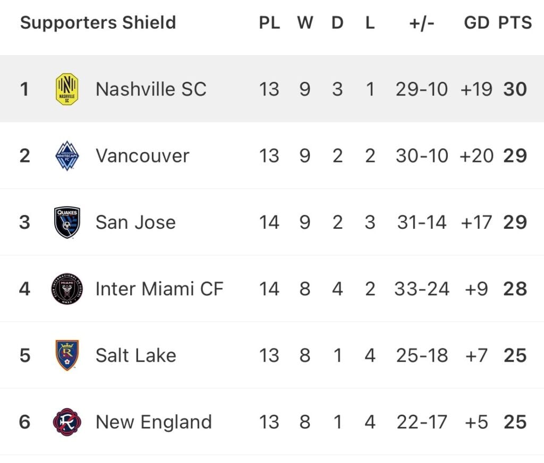Sort table by GD column header

pos(477,23)
